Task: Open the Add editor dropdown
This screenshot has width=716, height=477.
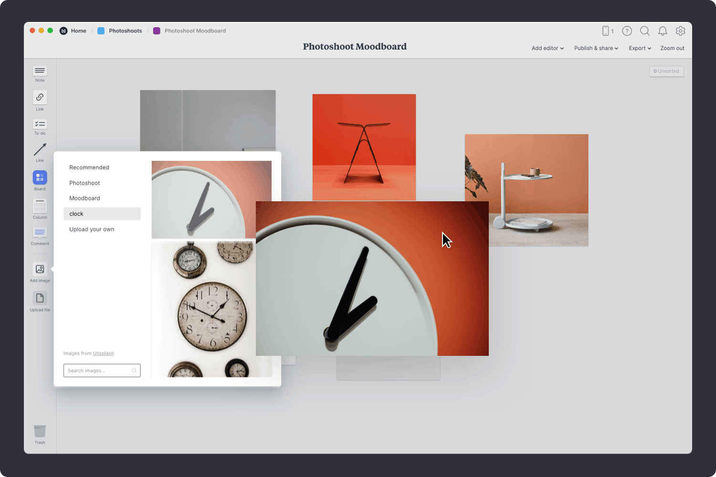Action: pos(548,48)
